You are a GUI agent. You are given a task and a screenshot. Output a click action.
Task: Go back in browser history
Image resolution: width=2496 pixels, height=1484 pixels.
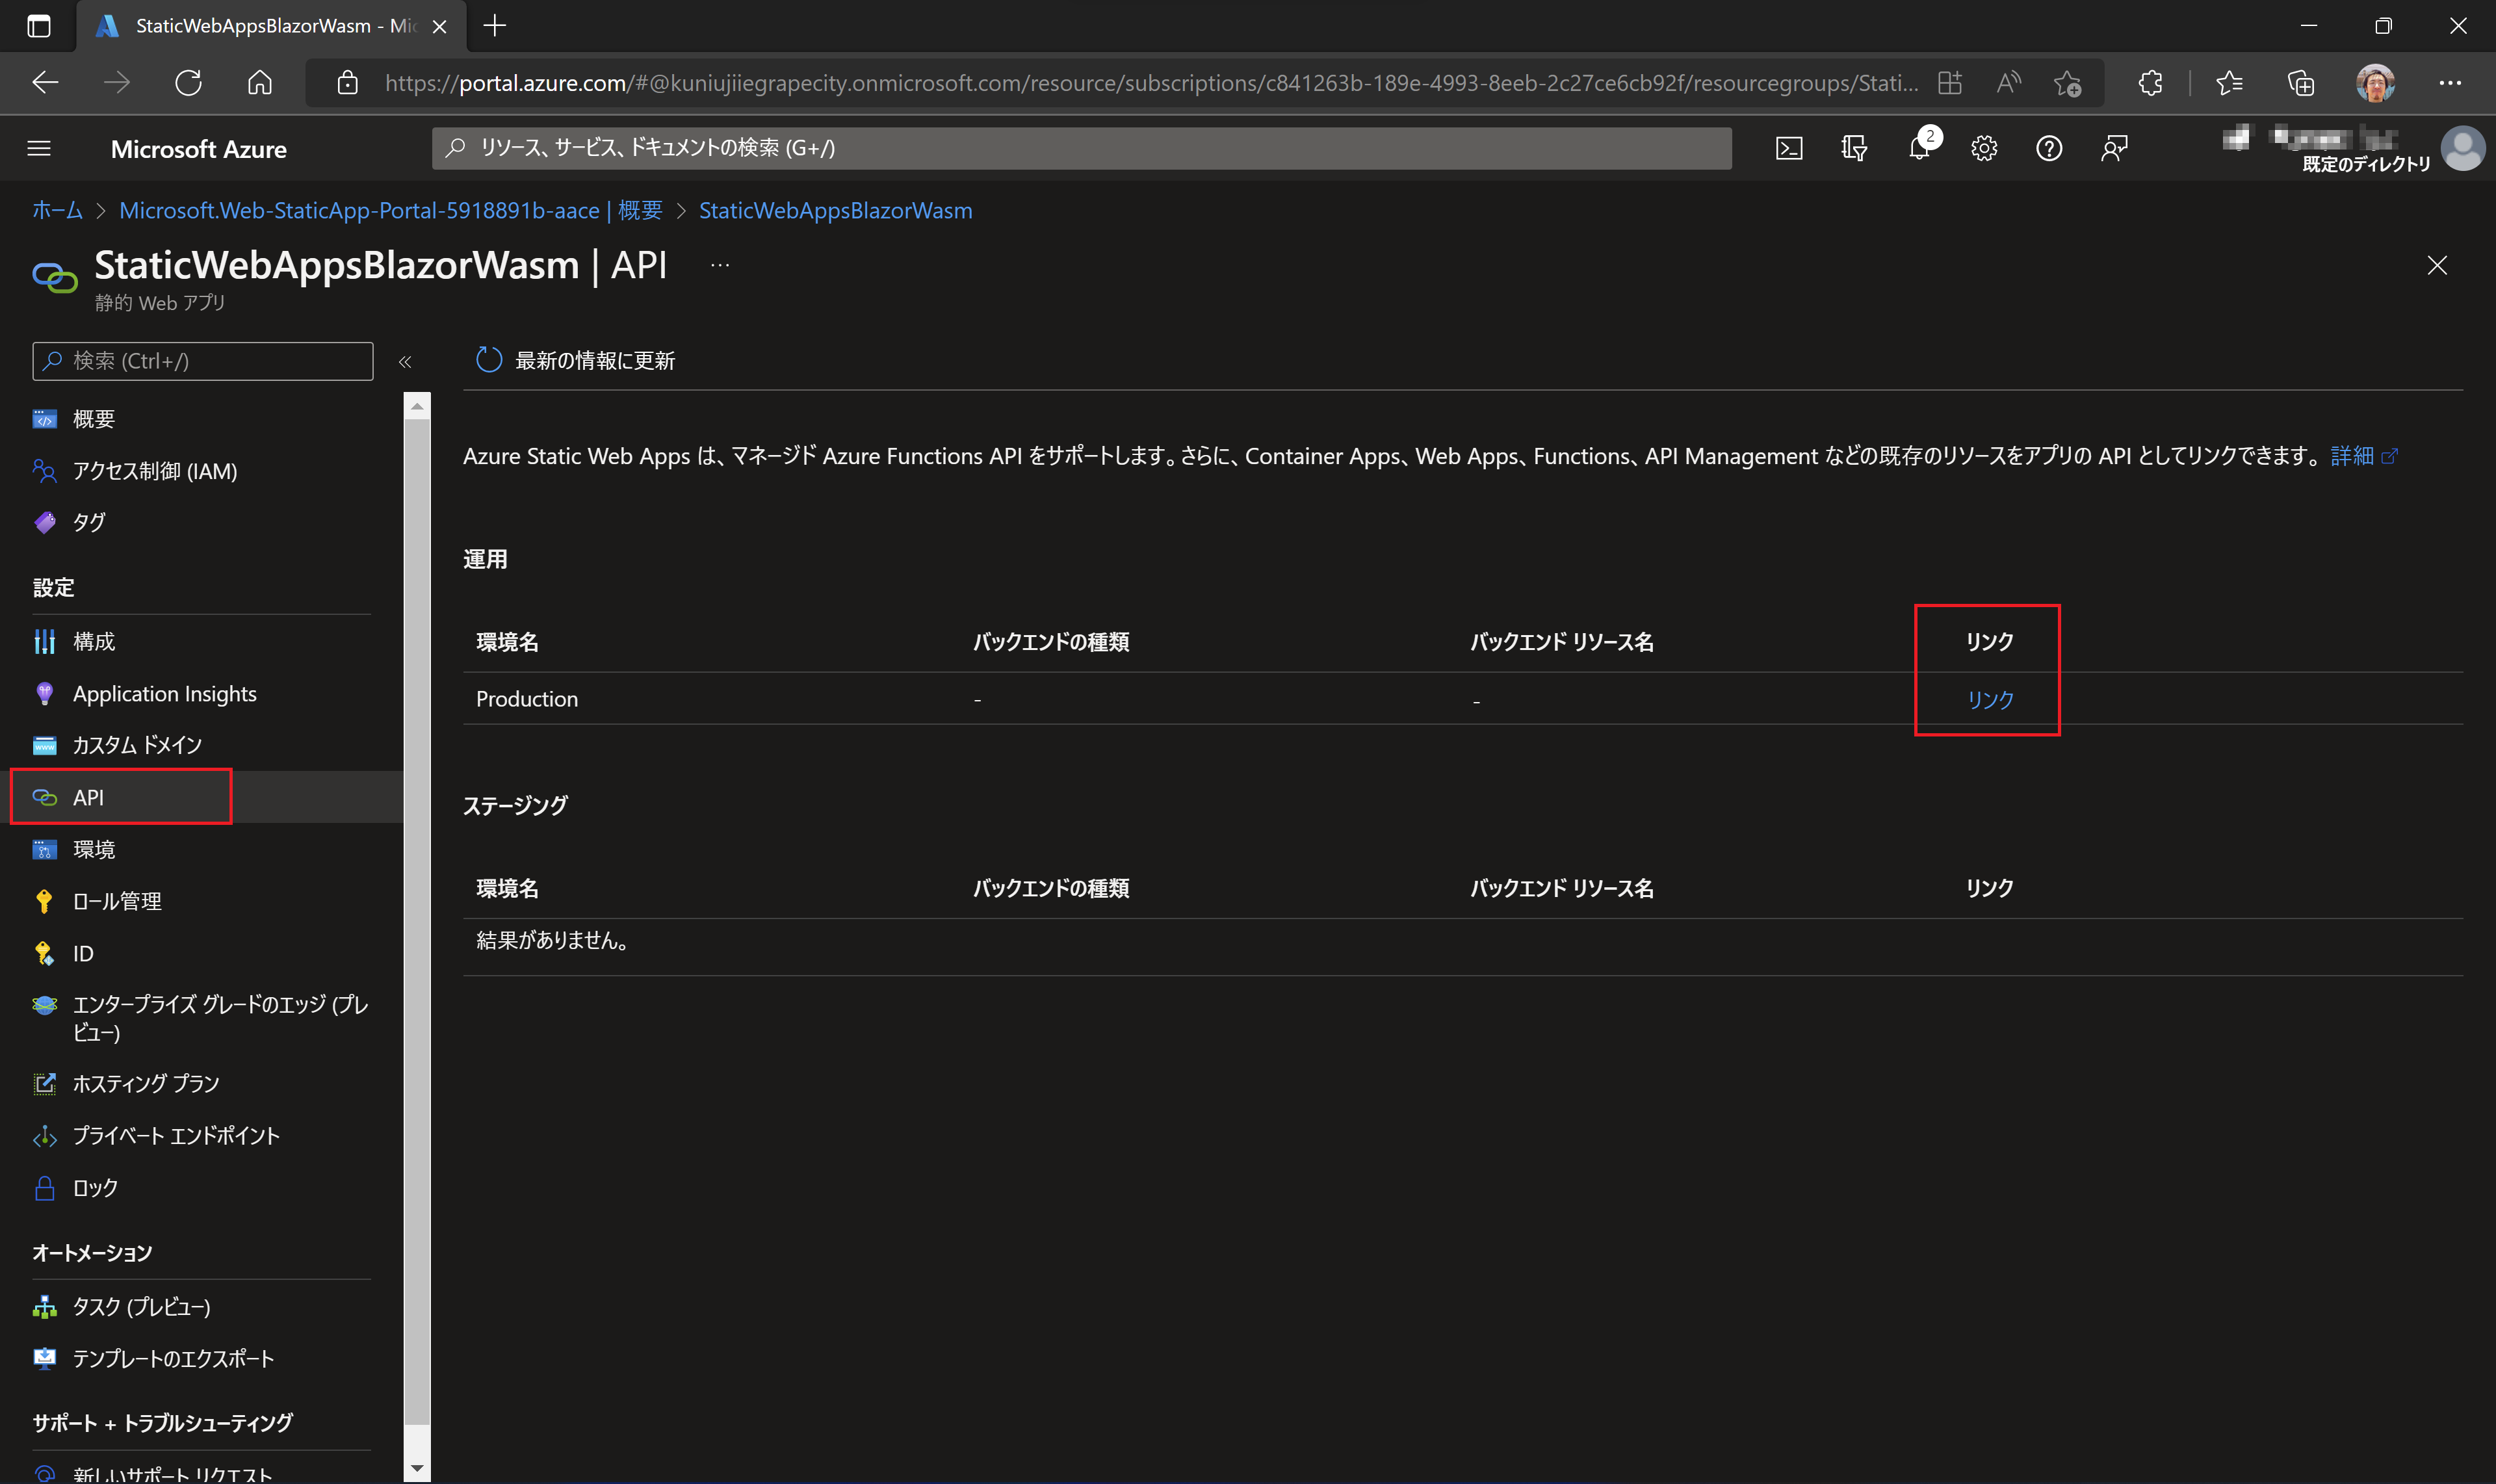click(45, 82)
